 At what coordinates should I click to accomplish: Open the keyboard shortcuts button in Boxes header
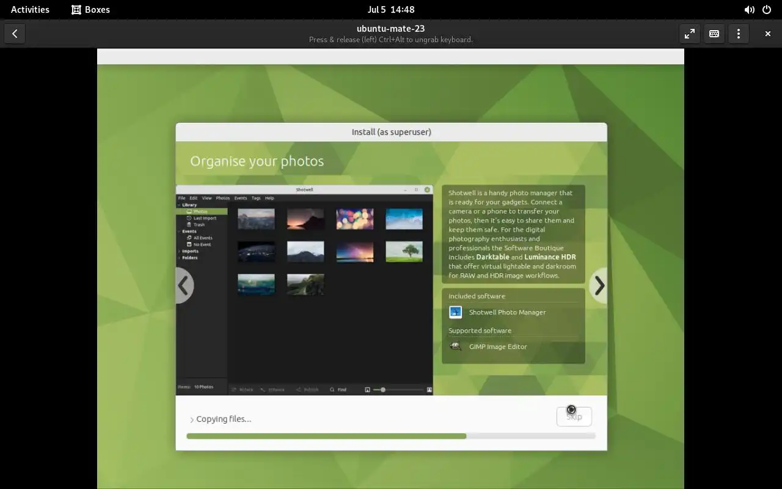click(x=714, y=34)
